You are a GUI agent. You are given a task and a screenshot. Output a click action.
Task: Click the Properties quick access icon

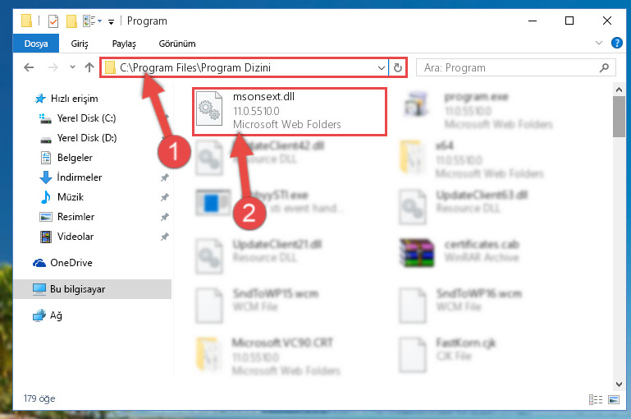[53, 21]
